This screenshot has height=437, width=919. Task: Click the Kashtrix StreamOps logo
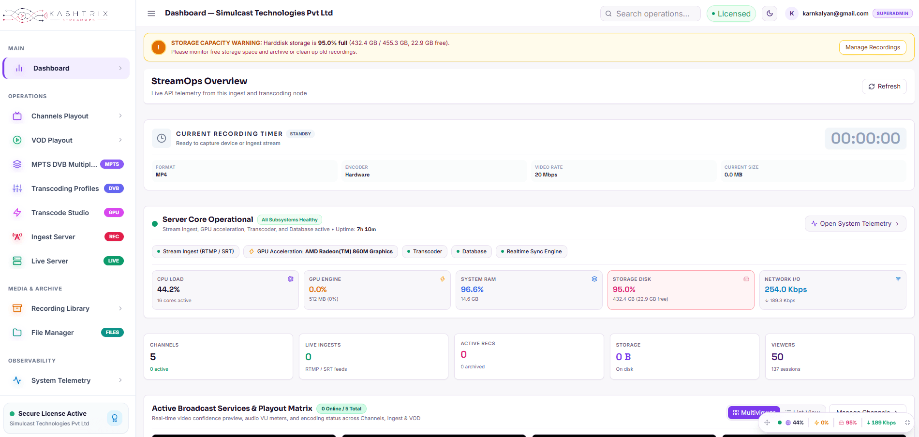[x=55, y=15]
